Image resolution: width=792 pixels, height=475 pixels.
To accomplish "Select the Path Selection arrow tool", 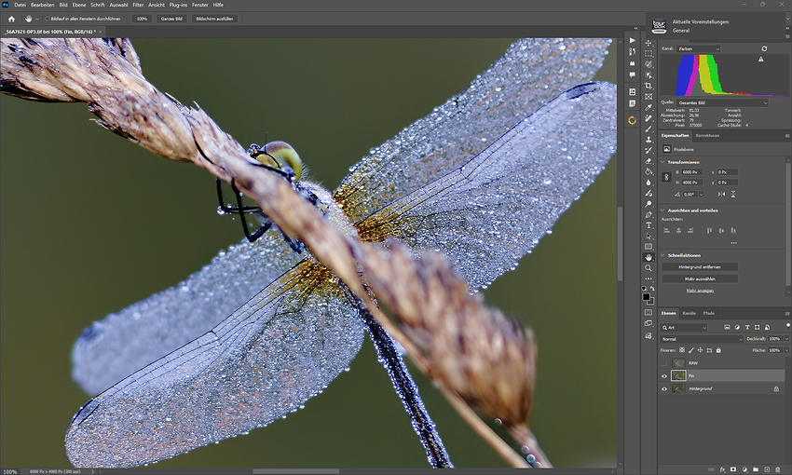I will pos(649,236).
